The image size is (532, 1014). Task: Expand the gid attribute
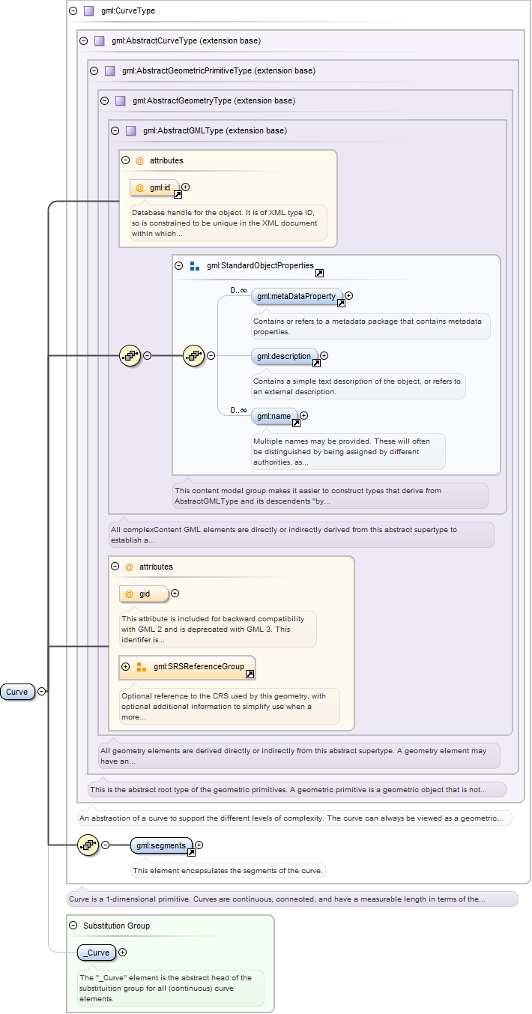(x=175, y=593)
